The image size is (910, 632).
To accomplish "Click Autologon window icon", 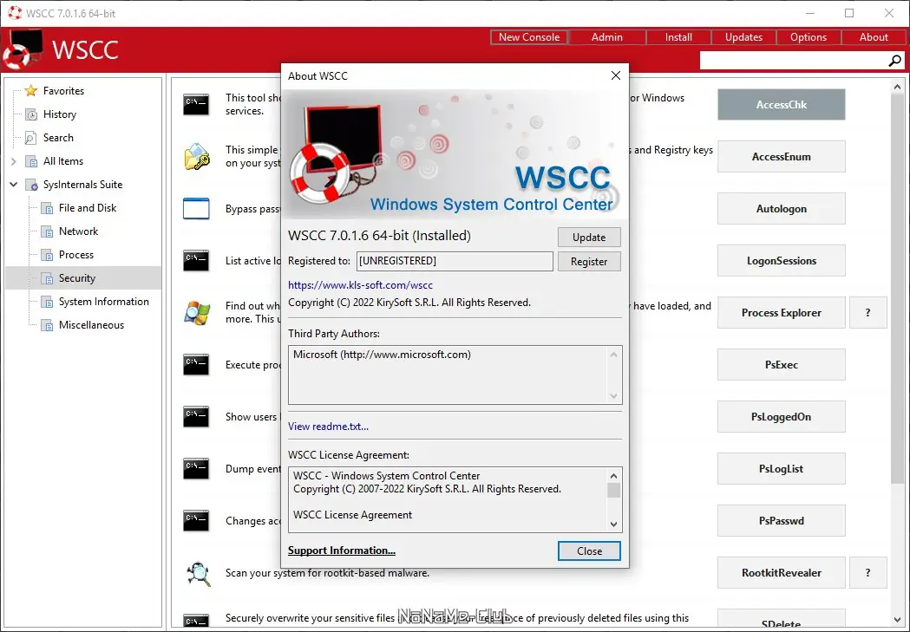I will pyautogui.click(x=196, y=209).
